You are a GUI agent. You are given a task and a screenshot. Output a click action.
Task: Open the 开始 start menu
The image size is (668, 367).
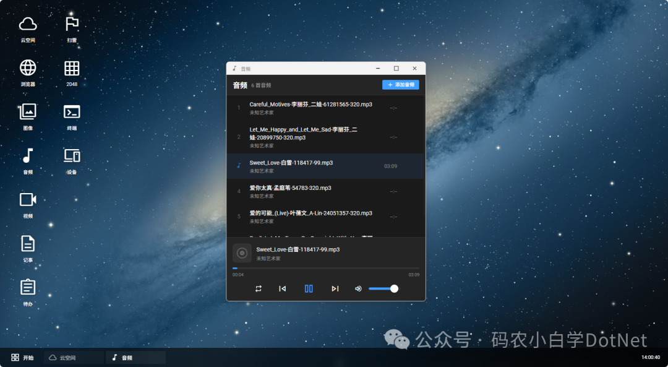coord(22,357)
